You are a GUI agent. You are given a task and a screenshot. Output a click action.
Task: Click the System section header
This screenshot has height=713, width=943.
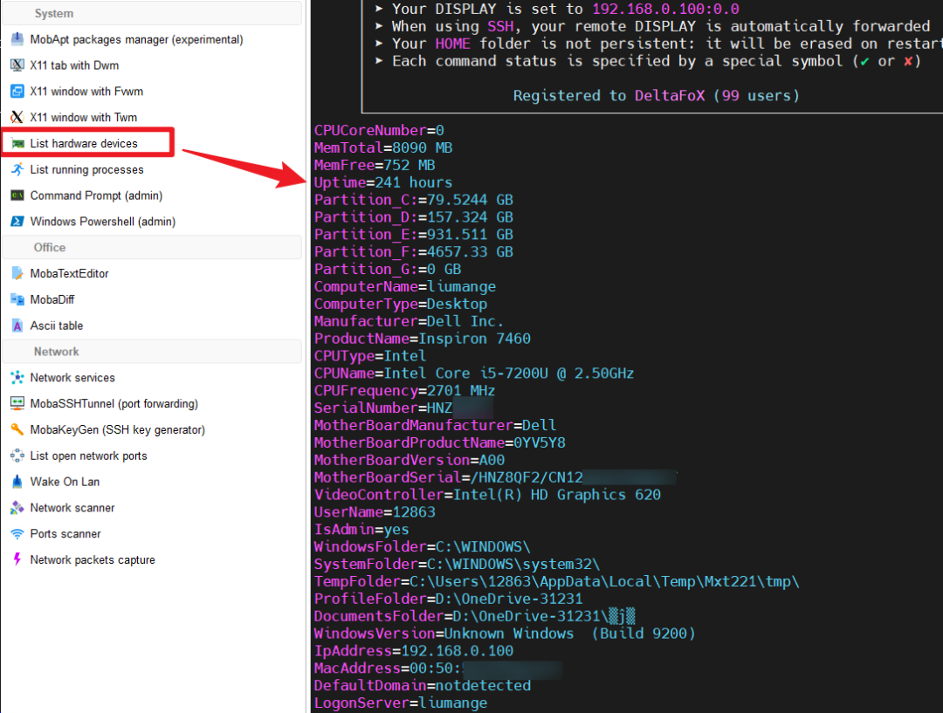click(152, 13)
